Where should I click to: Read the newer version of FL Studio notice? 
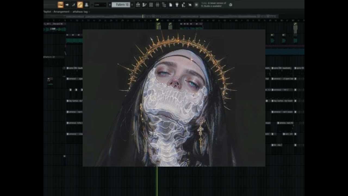click(x=214, y=5)
